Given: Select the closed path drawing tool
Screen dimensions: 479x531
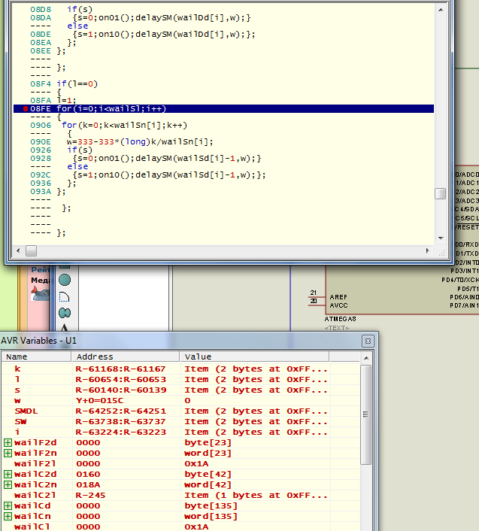Looking at the screenshot, I should coord(65,313).
